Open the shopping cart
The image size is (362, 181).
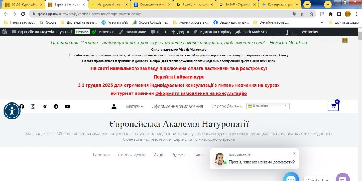tap(333, 106)
